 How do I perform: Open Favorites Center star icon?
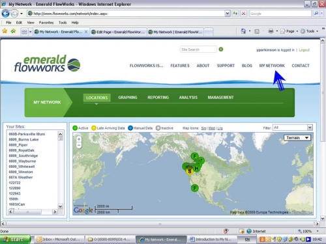5,31
